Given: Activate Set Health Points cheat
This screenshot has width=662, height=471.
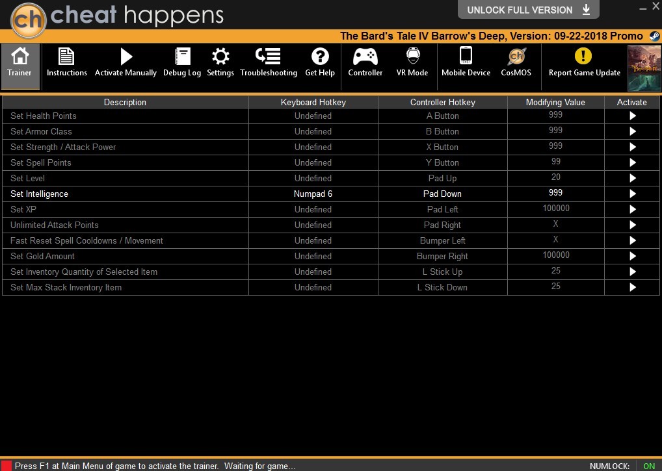Looking at the screenshot, I should (x=632, y=116).
